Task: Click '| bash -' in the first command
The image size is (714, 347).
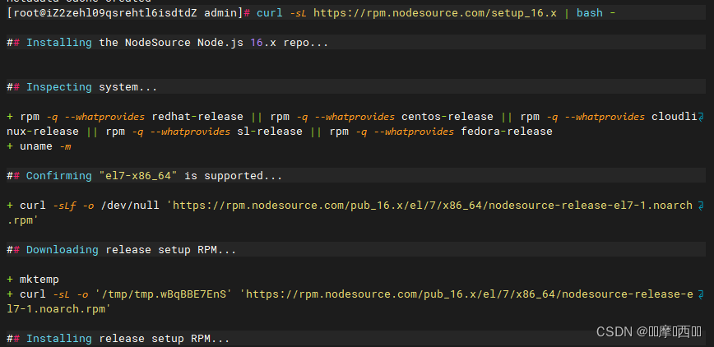Action: [590, 13]
